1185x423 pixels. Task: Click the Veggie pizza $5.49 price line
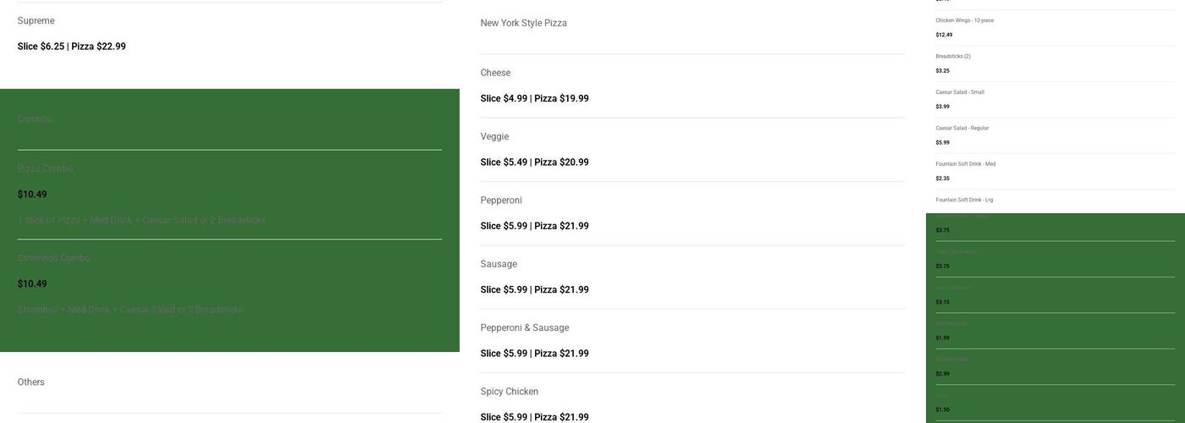pos(534,162)
